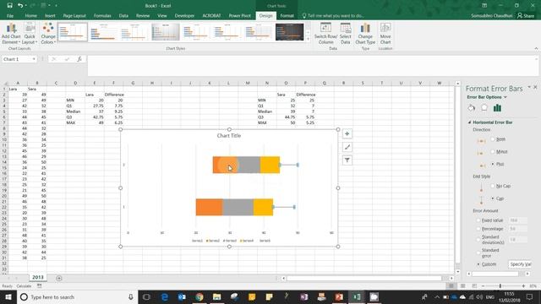The width and height of the screenshot is (541, 304).
Task: Switch to the Insert tab
Action: pos(50,16)
